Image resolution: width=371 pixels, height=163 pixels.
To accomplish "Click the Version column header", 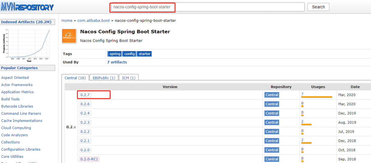I will pos(170,87).
